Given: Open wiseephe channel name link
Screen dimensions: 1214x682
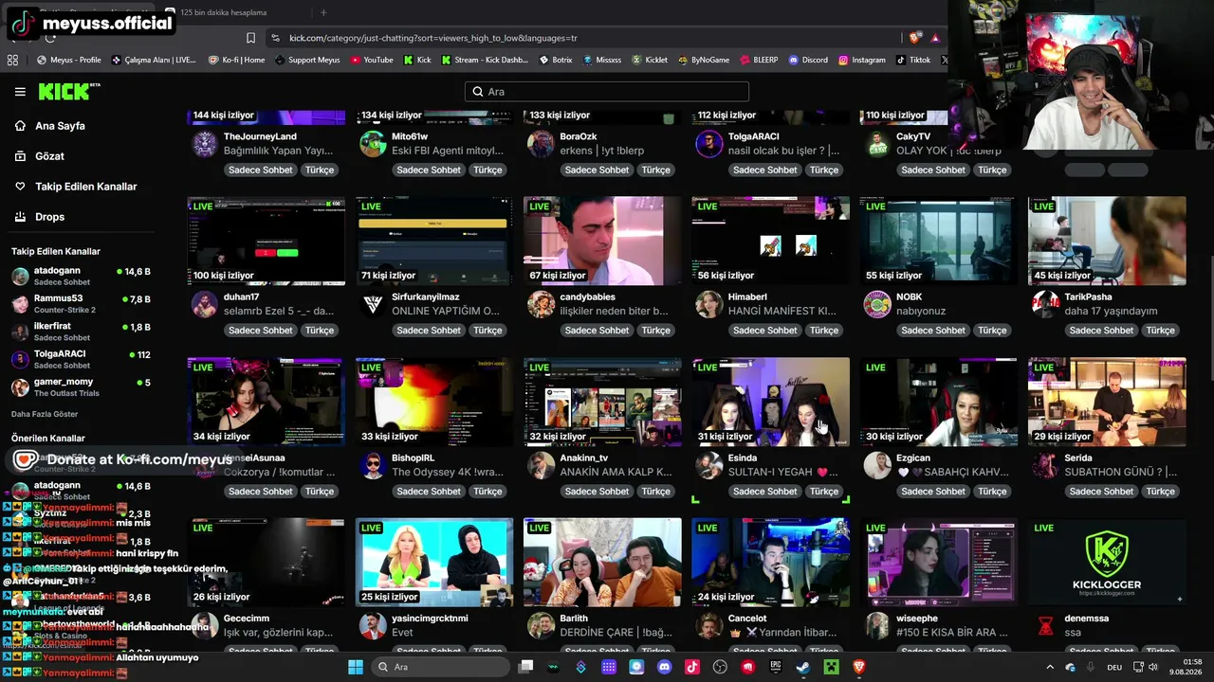Looking at the screenshot, I should tap(917, 619).
